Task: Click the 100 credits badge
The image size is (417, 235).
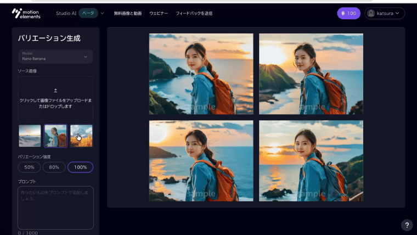Action: pyautogui.click(x=348, y=13)
